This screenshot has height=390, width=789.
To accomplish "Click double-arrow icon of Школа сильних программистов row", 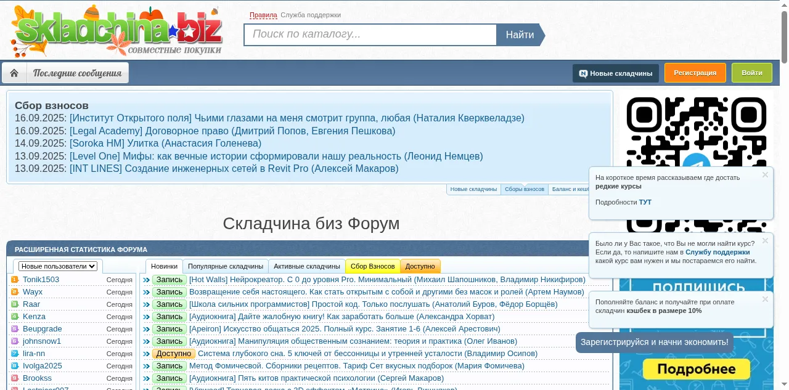I will [x=147, y=304].
